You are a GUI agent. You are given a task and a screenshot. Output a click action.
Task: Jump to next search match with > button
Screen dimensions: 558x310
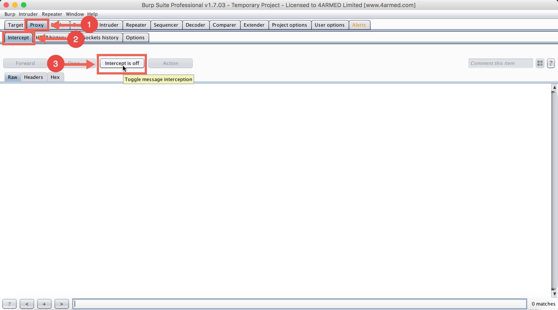click(x=61, y=304)
